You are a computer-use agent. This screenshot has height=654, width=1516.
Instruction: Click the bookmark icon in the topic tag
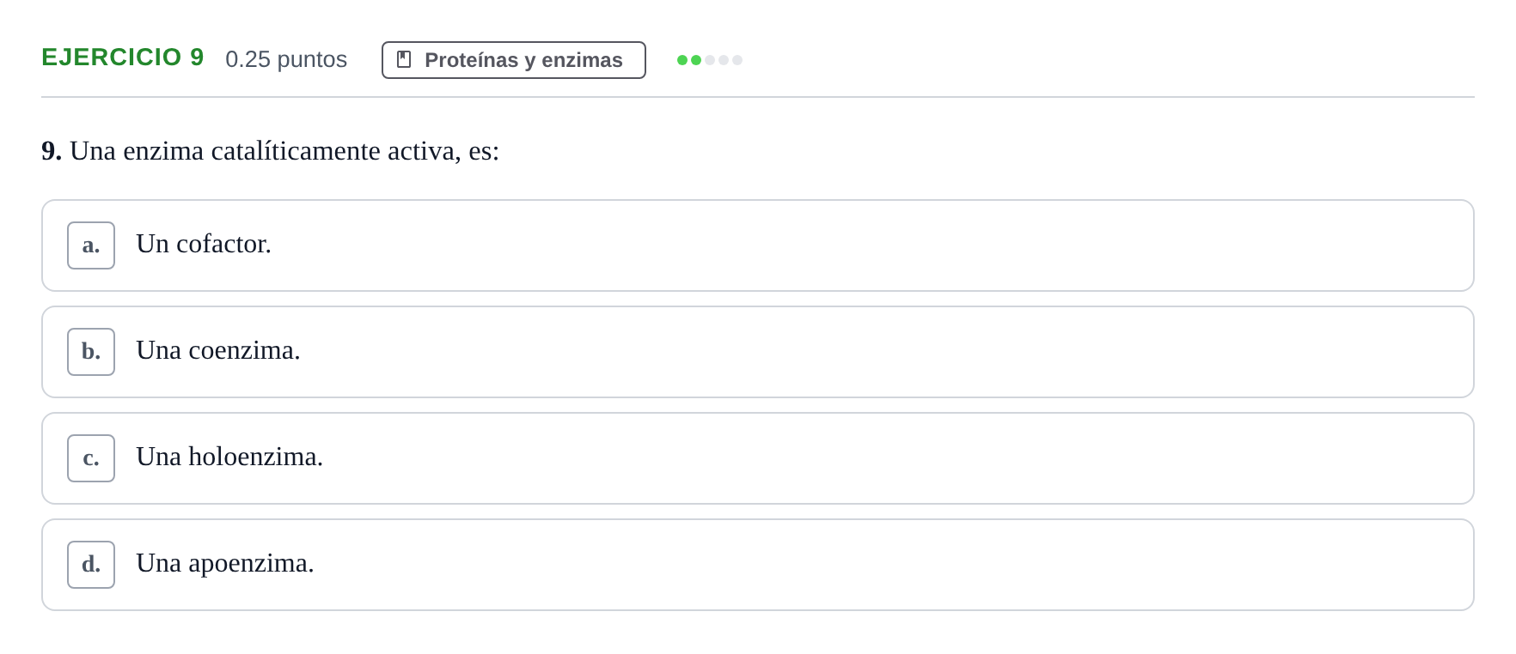pyautogui.click(x=404, y=59)
